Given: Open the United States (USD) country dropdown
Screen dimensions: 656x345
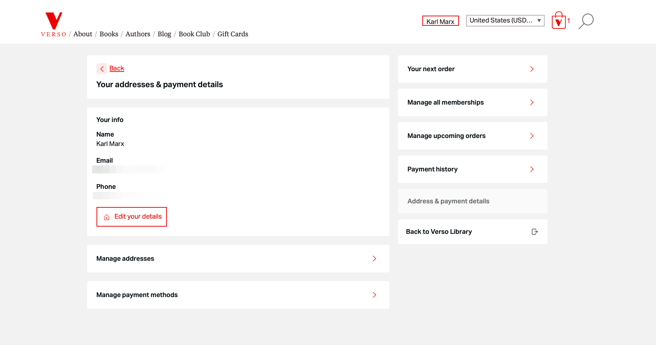Looking at the screenshot, I should pos(505,21).
